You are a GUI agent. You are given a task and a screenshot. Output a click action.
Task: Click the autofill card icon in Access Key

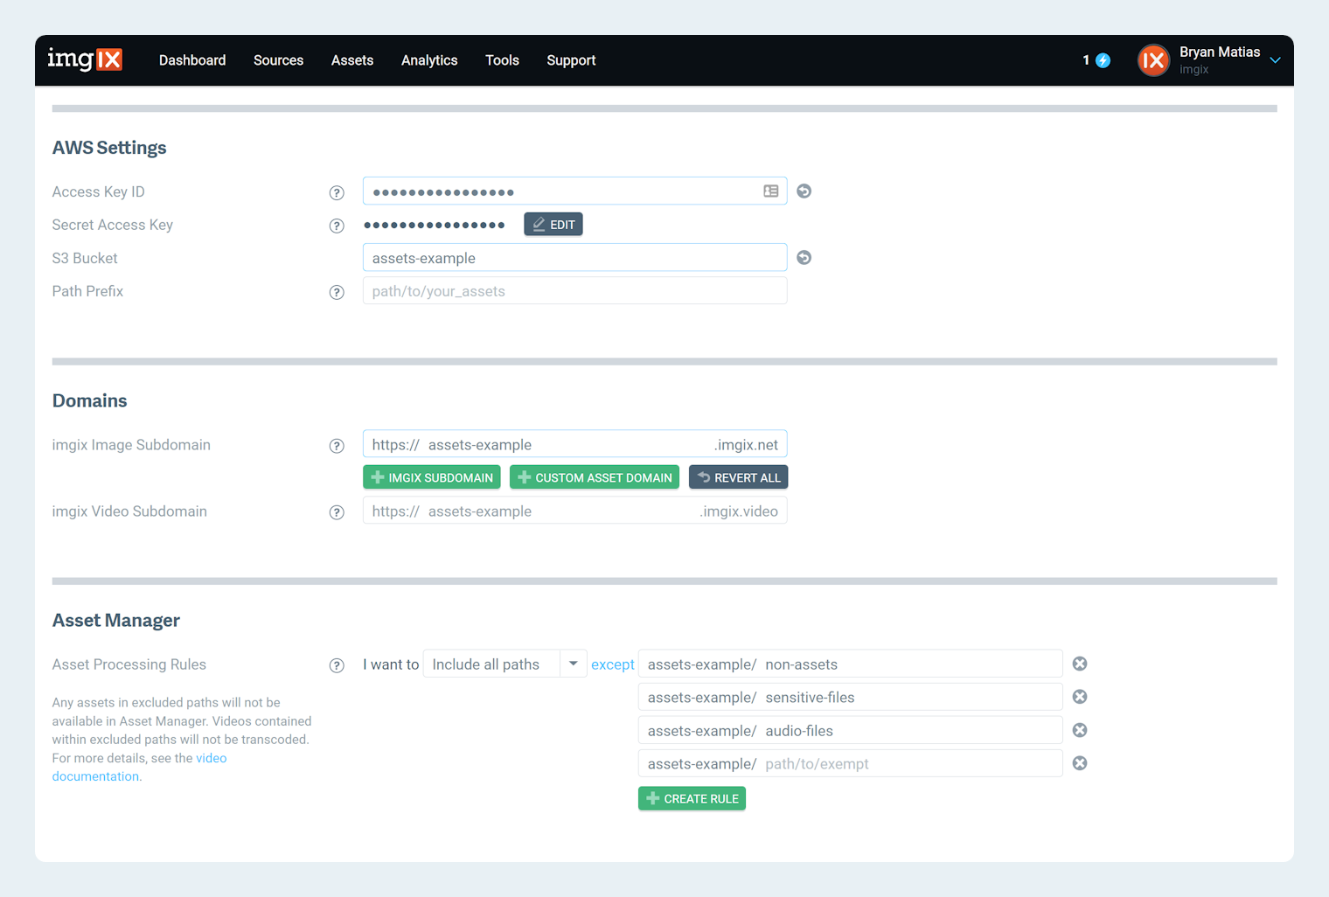coord(771,191)
